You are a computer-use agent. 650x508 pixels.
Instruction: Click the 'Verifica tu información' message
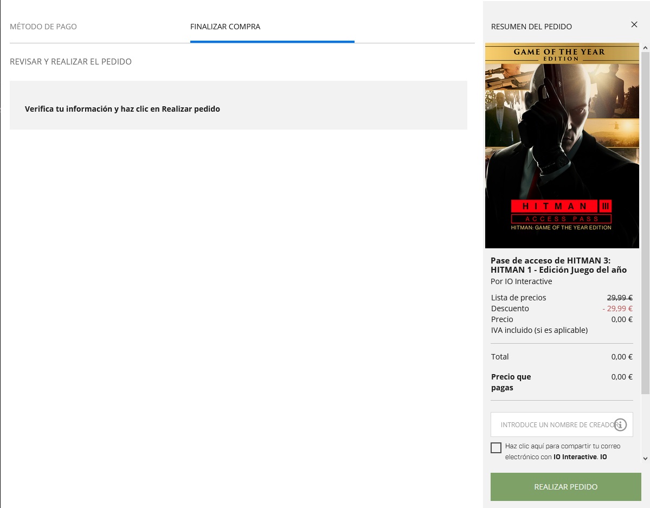[x=123, y=109]
